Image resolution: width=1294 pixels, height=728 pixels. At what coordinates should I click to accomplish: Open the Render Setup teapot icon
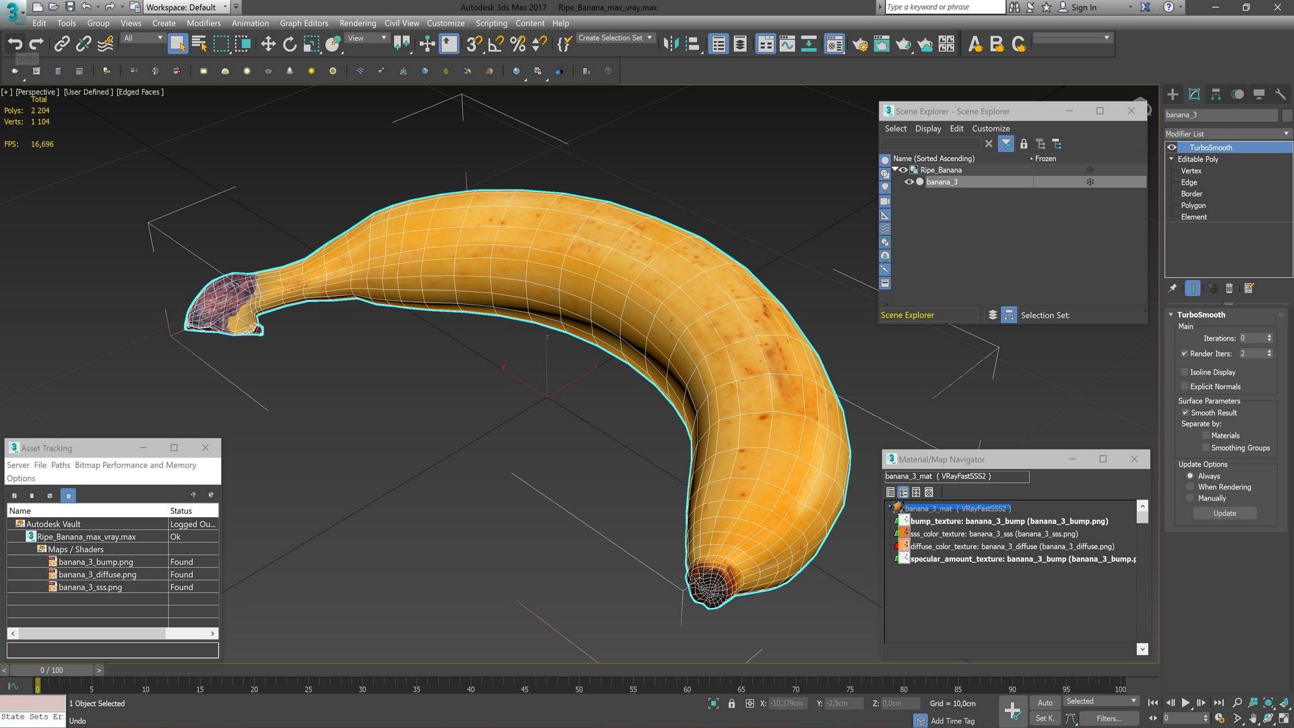860,44
